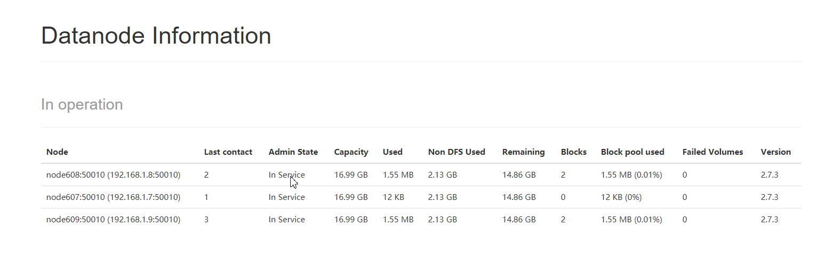Click the 12 KB Used value
The width and height of the screenshot is (832, 259).
(x=393, y=197)
